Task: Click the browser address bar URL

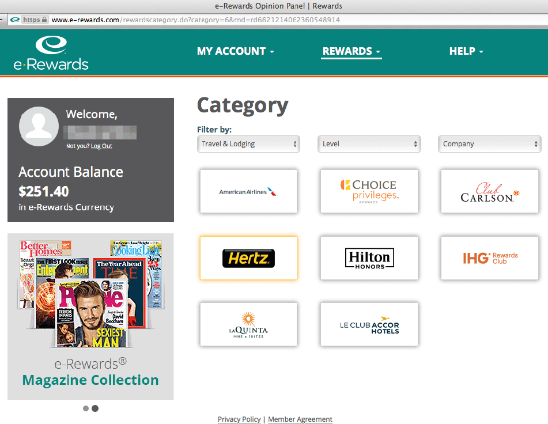Action: pos(196,20)
